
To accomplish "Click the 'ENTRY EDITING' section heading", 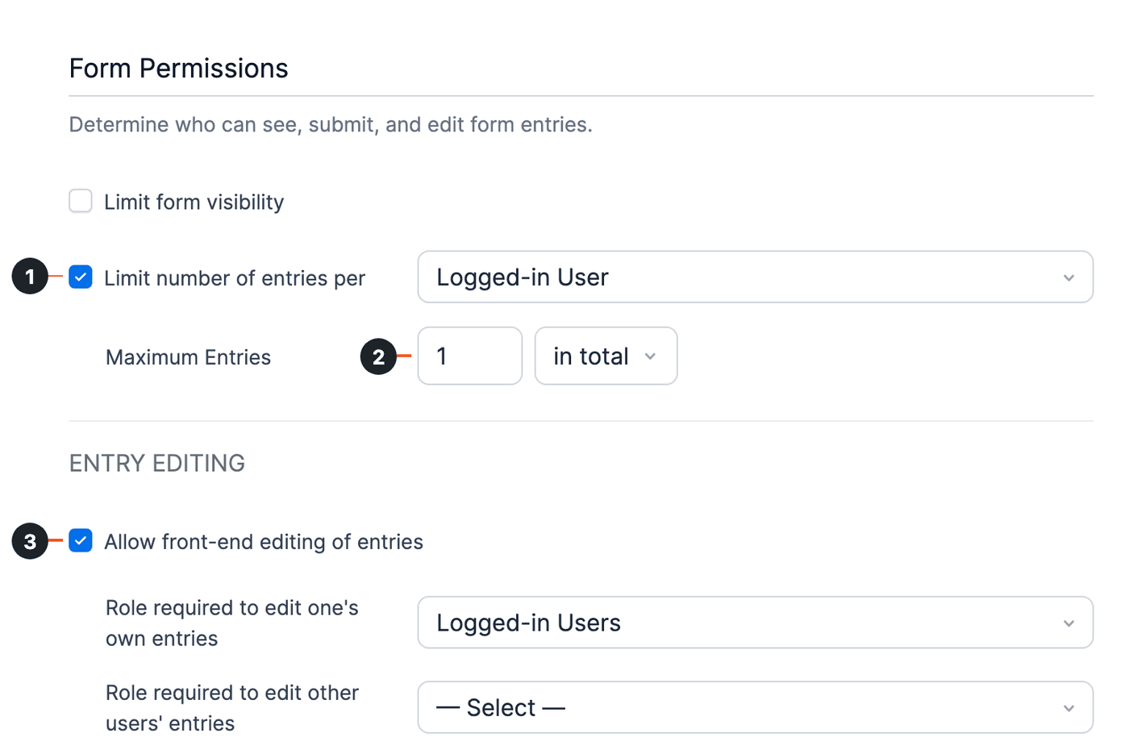I will pyautogui.click(x=157, y=464).
